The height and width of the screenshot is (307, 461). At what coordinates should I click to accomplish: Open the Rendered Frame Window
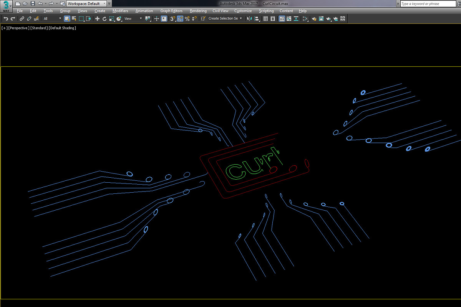tap(321, 18)
